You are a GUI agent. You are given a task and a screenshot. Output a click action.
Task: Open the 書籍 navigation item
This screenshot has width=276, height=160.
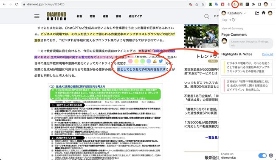point(118,16)
